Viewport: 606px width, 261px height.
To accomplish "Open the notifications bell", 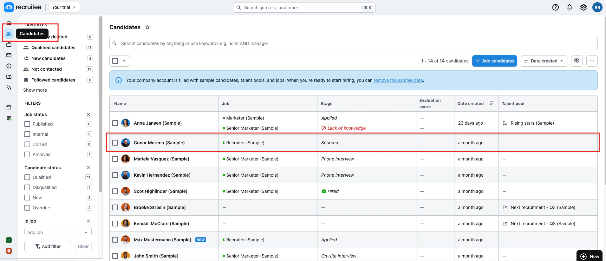I will tap(570, 7).
